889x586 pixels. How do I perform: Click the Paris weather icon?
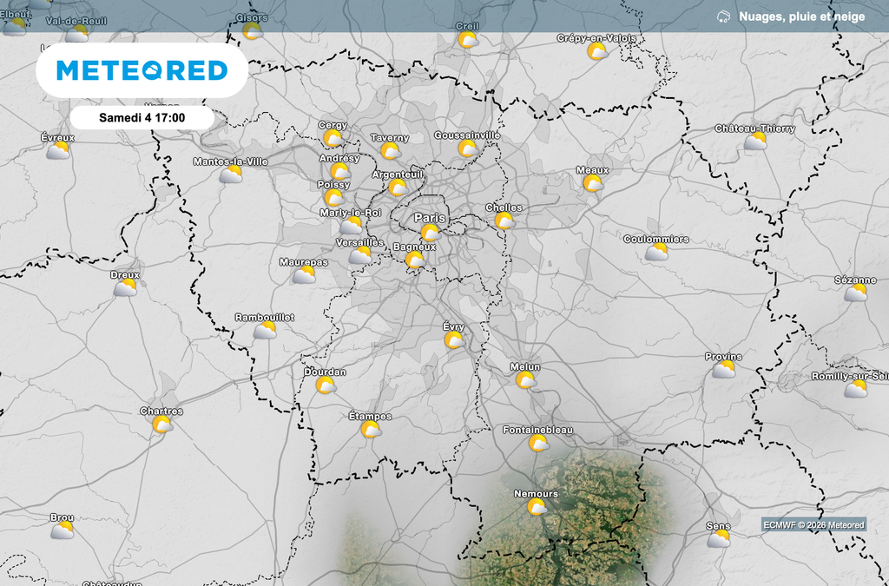pyautogui.click(x=430, y=233)
